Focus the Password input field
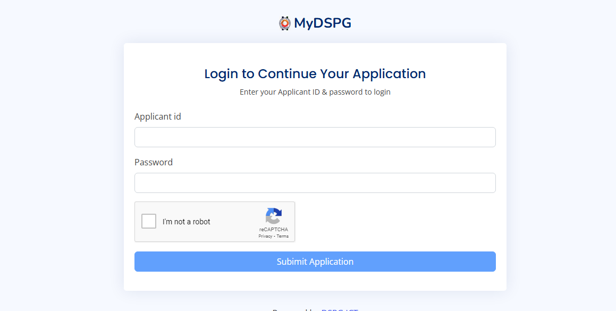 click(x=315, y=183)
